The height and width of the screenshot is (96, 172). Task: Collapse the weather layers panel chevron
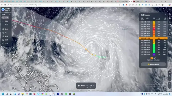pyautogui.click(x=10, y=14)
